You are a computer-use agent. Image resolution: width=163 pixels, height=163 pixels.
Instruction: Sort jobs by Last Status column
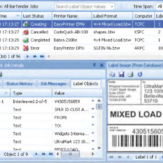coord(37,16)
